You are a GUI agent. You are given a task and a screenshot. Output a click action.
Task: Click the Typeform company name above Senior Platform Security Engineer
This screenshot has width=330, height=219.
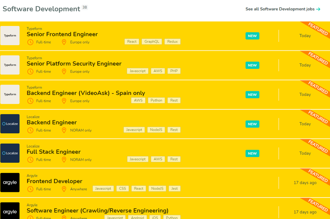click(x=34, y=58)
